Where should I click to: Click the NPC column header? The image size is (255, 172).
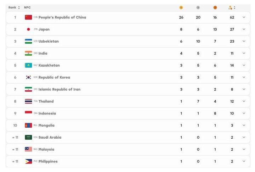coord(27,7)
